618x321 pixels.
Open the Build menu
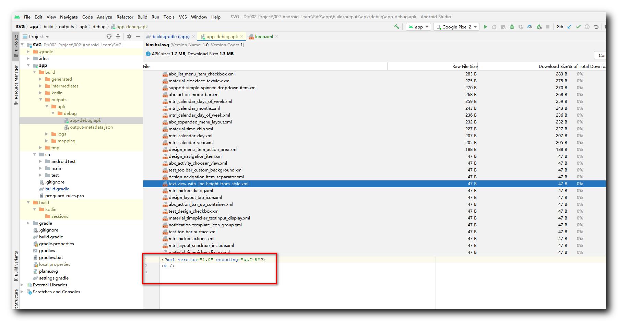pos(142,17)
